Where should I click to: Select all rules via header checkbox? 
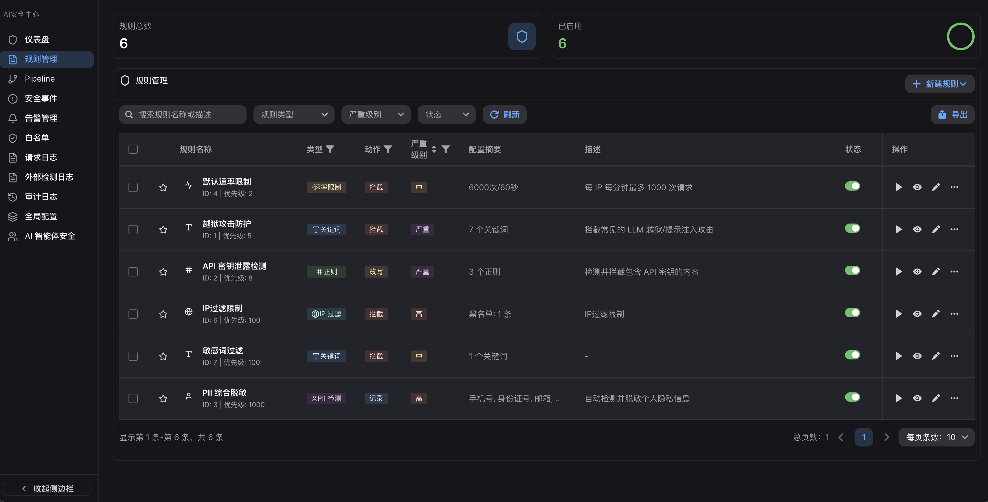tap(133, 149)
